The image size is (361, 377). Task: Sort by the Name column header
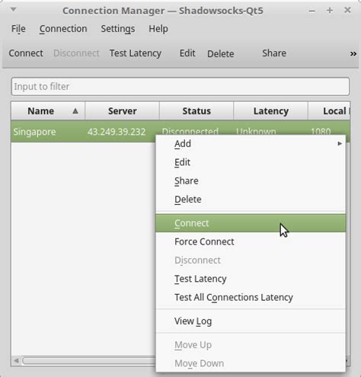tap(48, 111)
